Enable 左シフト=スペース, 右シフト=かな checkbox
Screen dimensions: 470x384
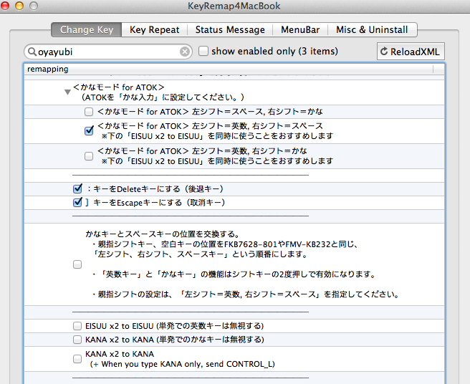[89, 112]
